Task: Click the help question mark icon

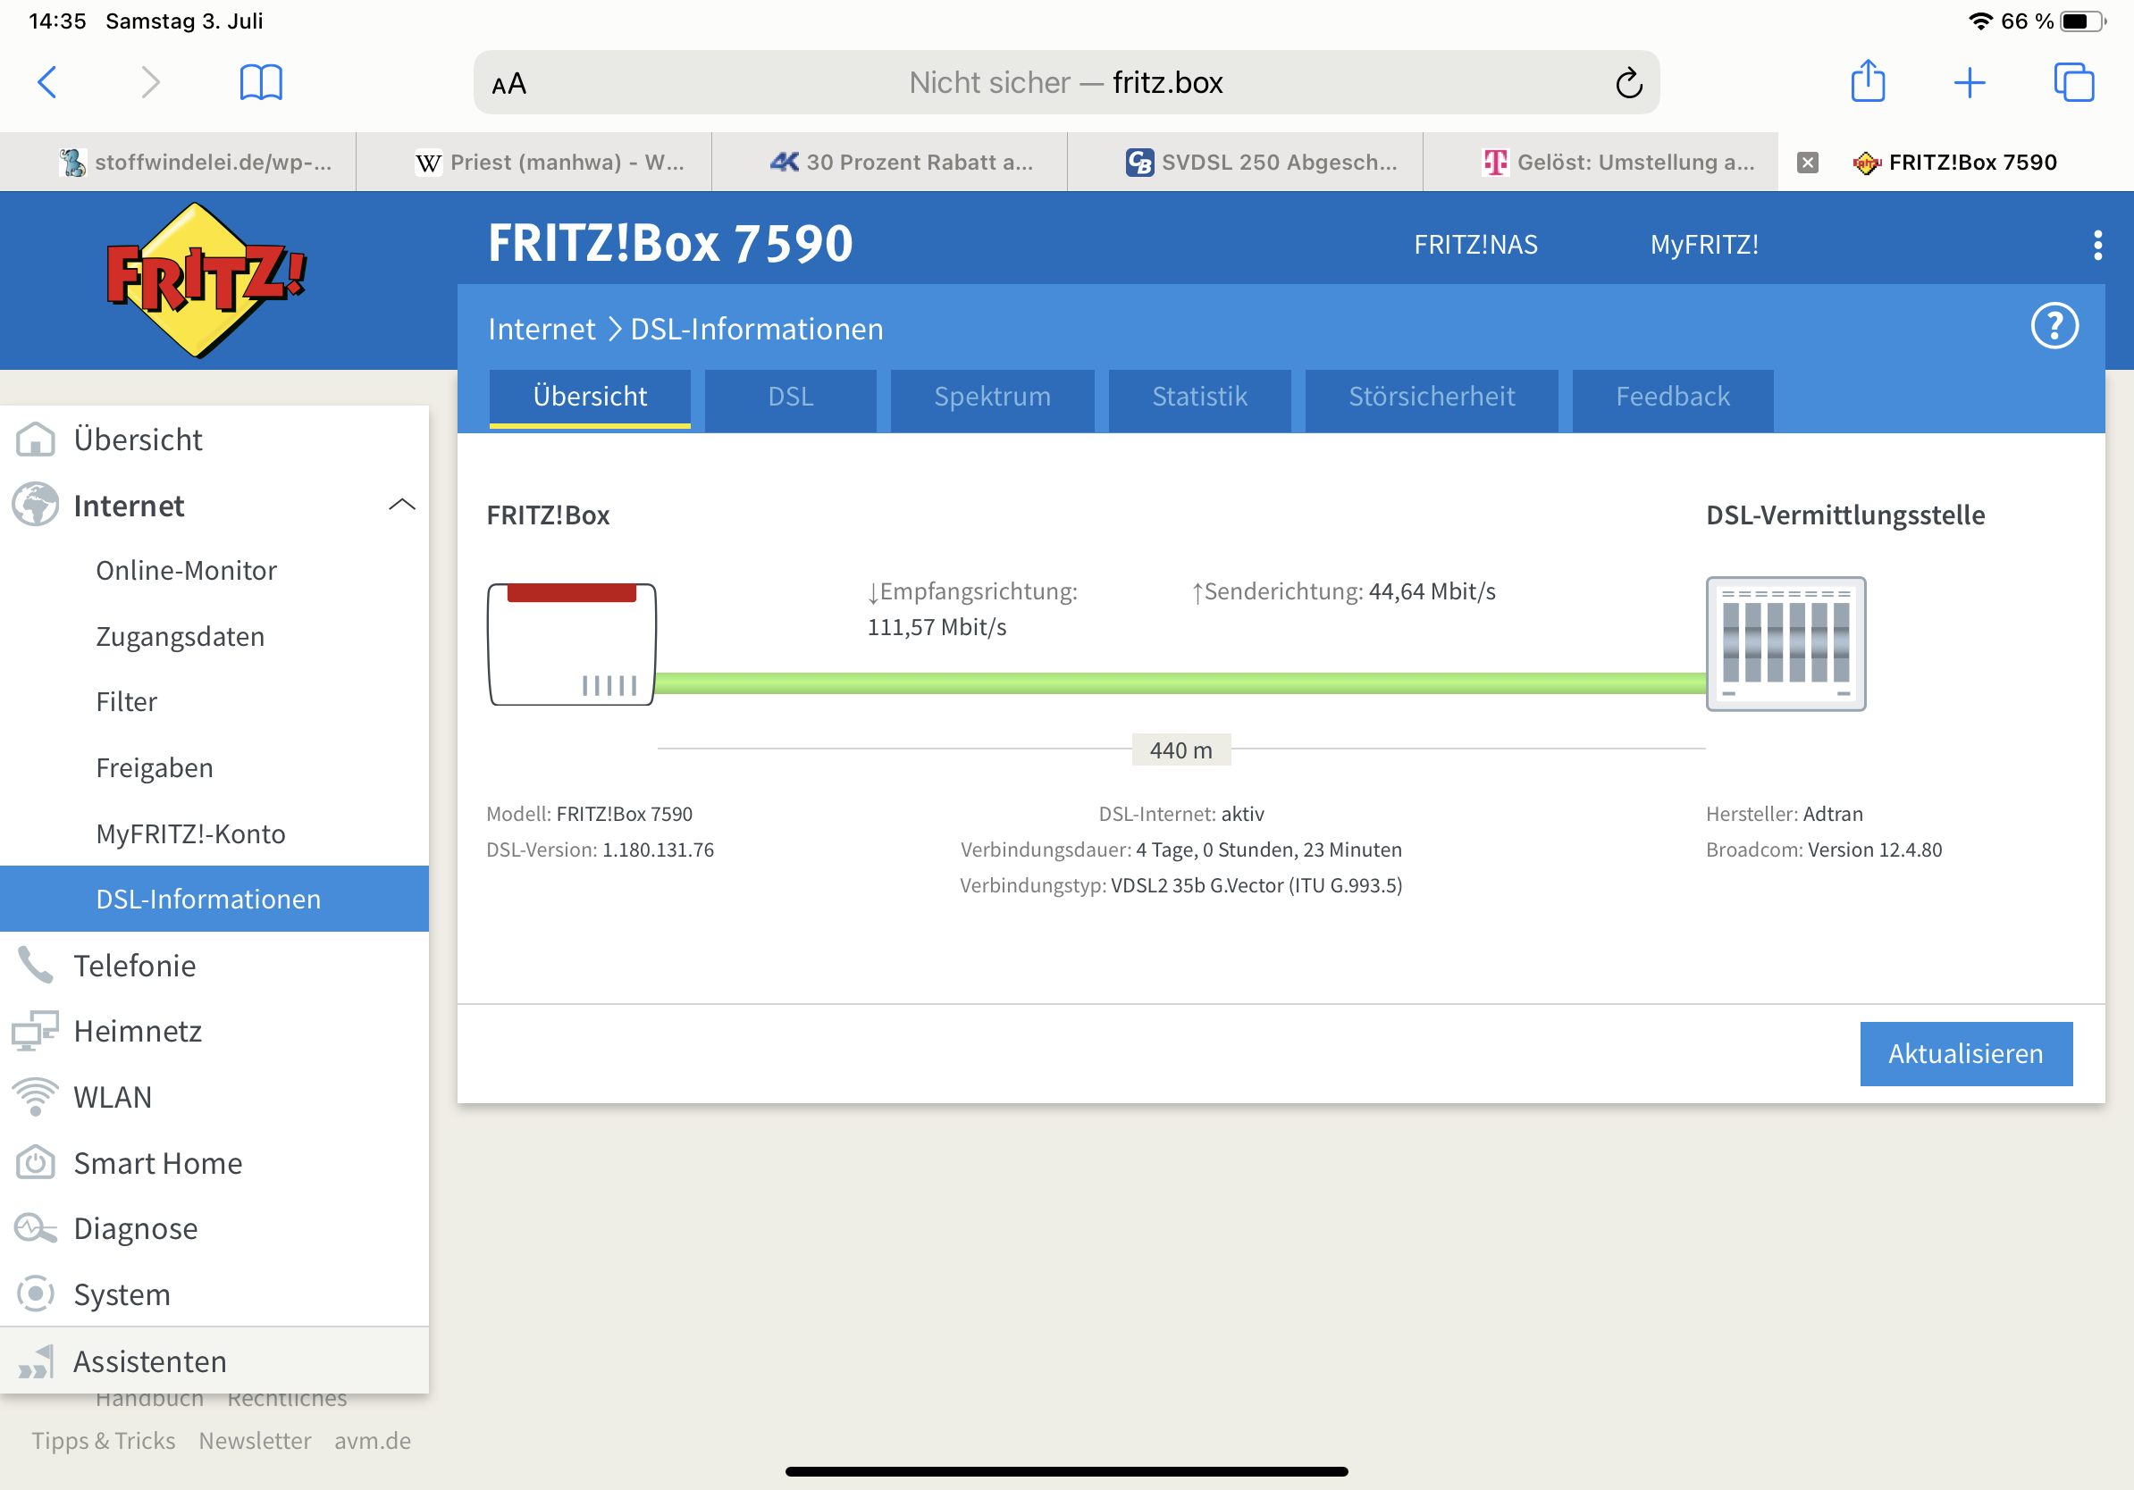Action: coord(2054,326)
